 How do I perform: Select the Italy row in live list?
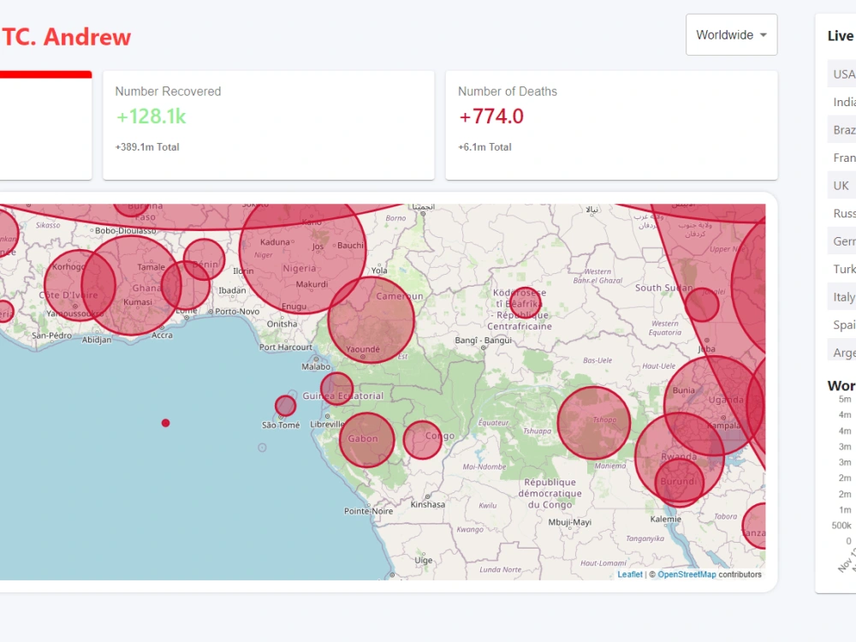841,297
